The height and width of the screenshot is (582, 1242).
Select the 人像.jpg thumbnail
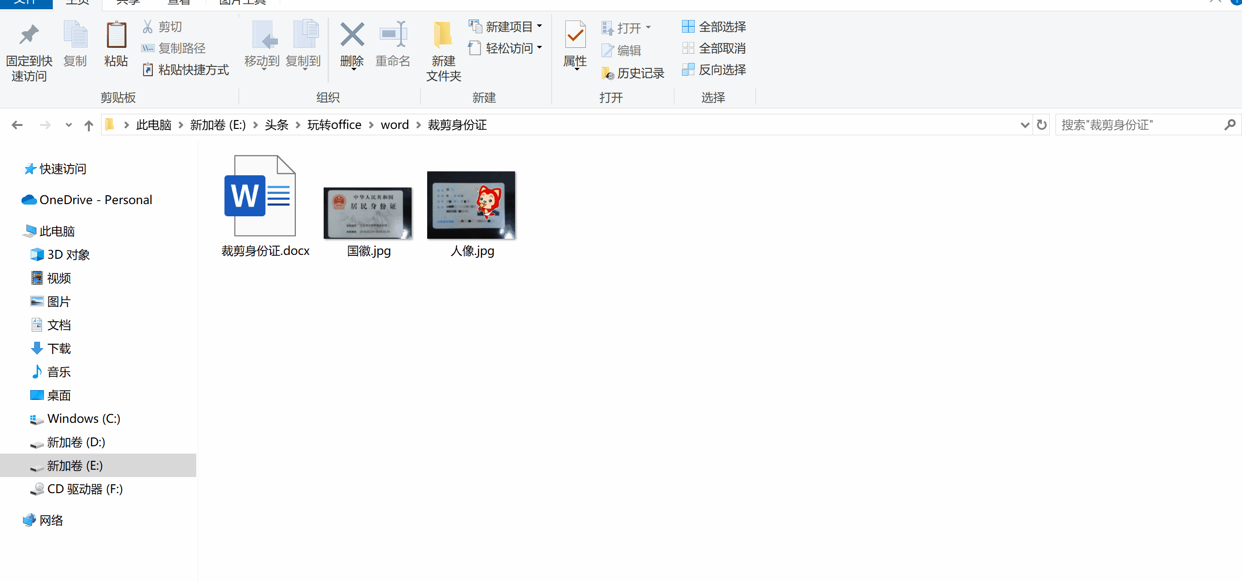pos(471,206)
